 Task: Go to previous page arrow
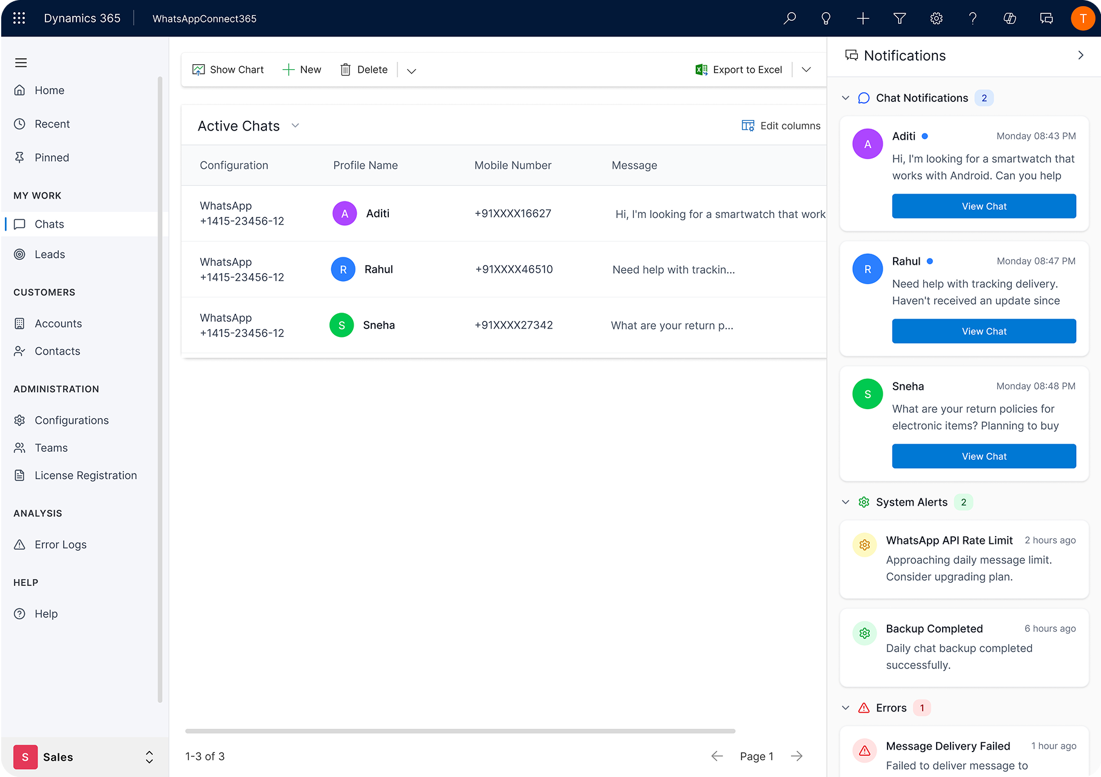coord(717,756)
